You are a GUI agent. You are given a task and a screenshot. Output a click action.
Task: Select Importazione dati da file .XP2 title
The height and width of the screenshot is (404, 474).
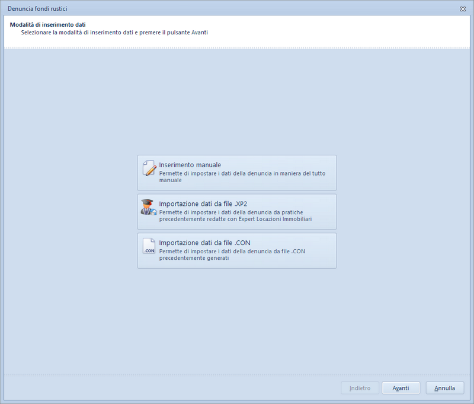click(x=203, y=203)
